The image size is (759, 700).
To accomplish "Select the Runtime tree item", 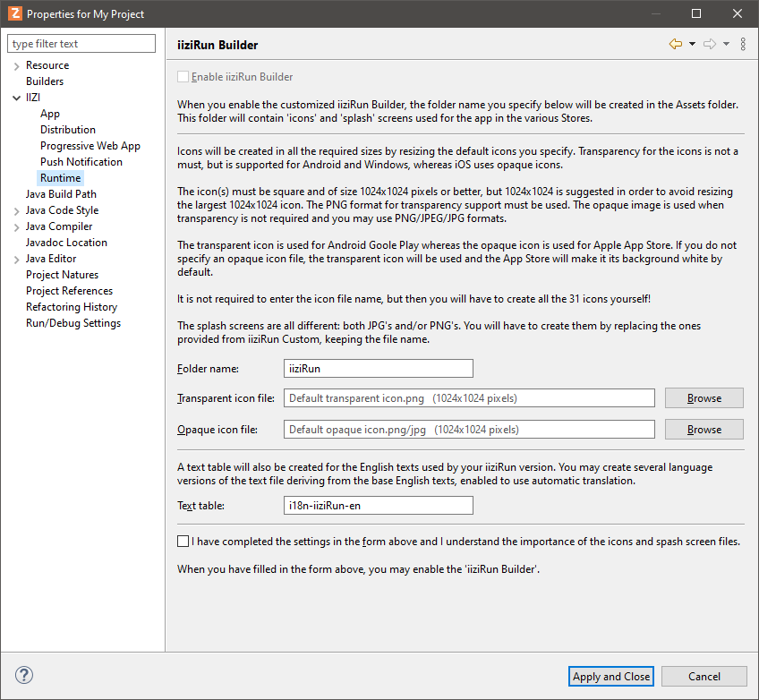I will [x=61, y=177].
